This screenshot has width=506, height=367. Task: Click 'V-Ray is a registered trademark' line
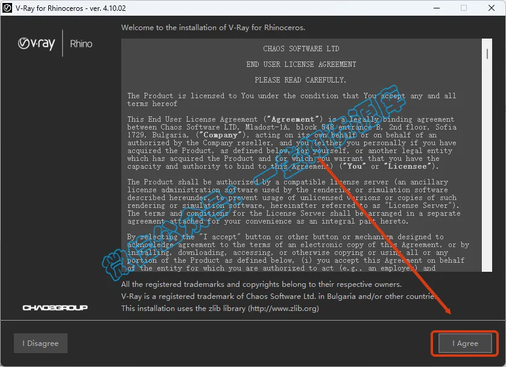pyautogui.click(x=280, y=296)
